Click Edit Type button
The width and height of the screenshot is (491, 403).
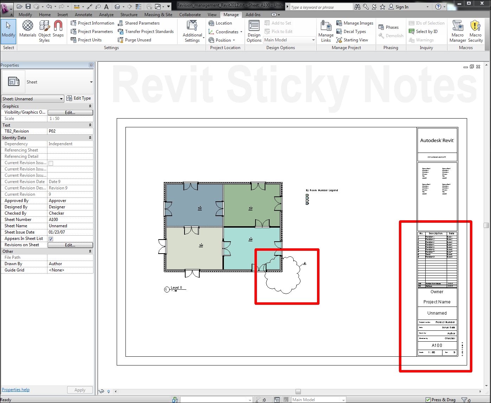[79, 99]
